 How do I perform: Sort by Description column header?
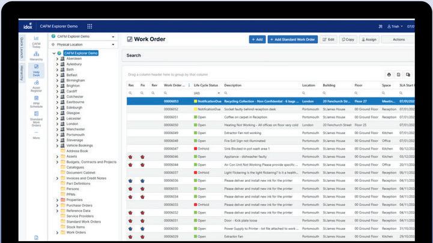pyautogui.click(x=233, y=86)
